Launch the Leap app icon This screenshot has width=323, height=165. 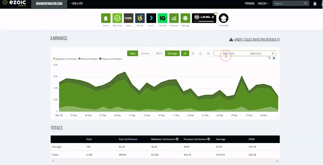click(129, 18)
